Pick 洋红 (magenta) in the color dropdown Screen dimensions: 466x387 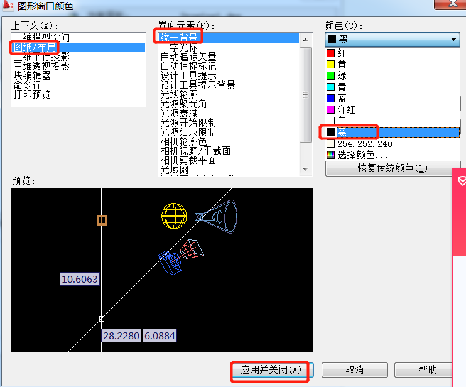346,109
